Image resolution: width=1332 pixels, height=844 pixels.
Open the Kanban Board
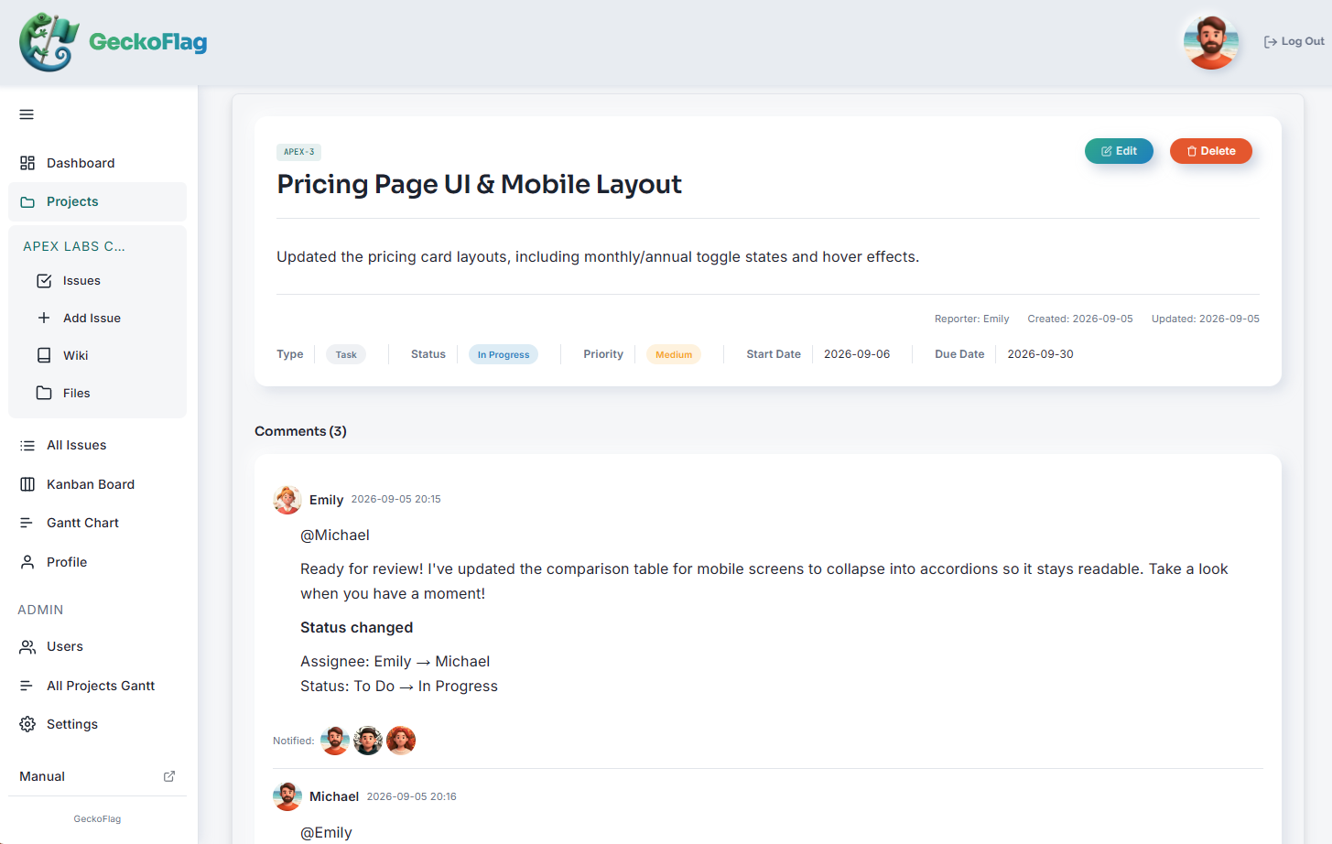(x=97, y=484)
